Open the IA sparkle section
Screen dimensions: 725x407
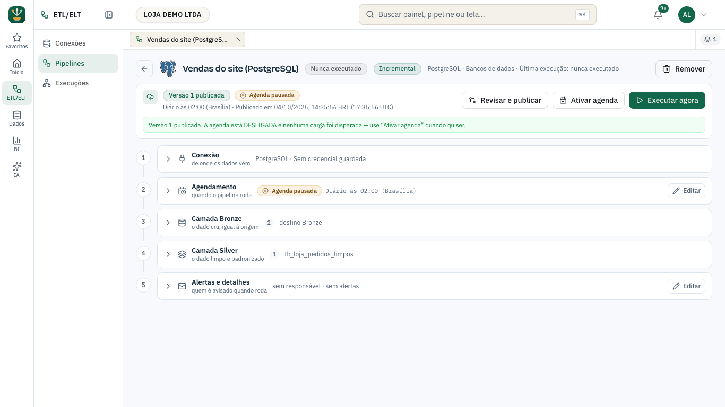pyautogui.click(x=17, y=170)
